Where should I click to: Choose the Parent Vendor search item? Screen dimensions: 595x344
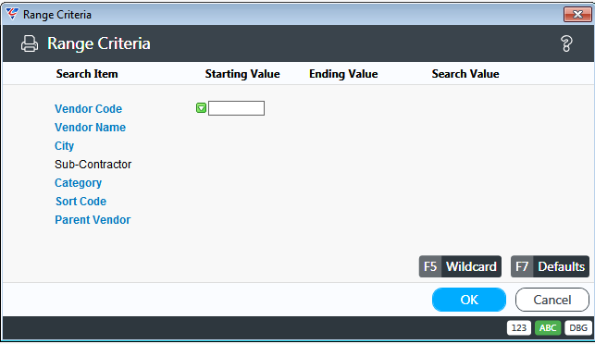93,220
